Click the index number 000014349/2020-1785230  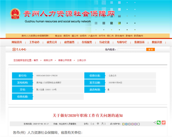click(x=47, y=76)
